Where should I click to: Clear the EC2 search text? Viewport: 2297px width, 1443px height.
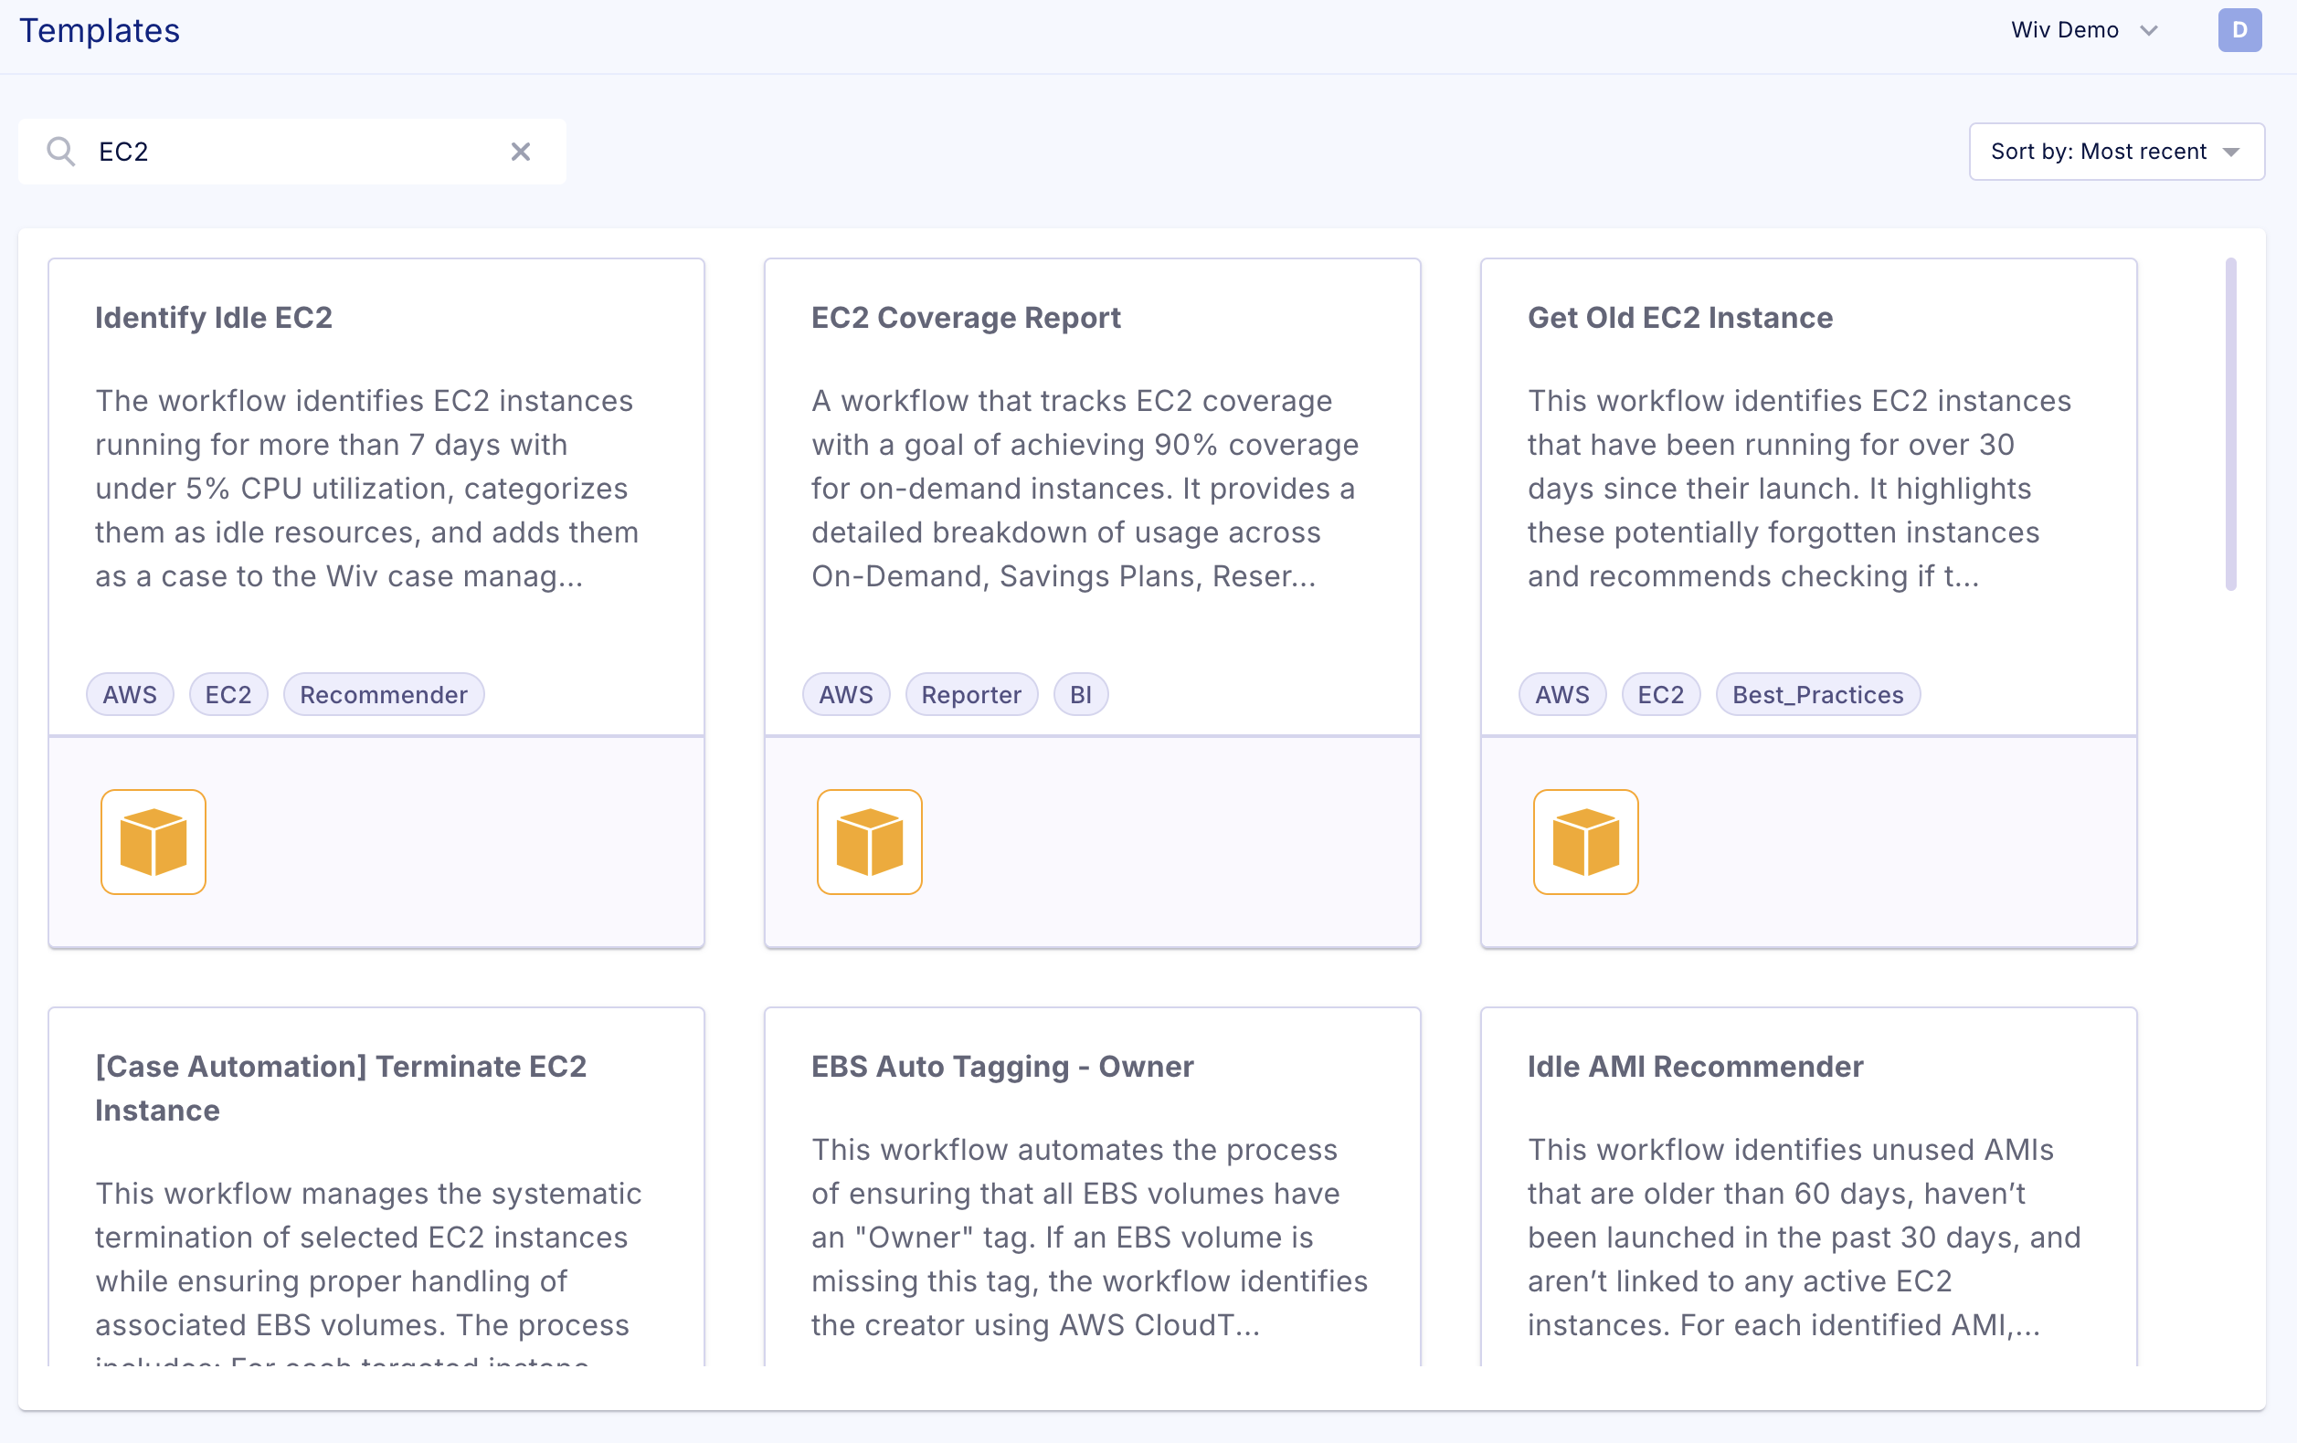pos(520,152)
